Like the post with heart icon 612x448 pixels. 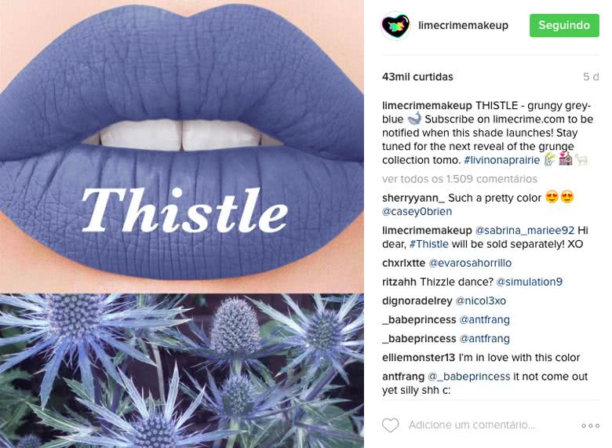tap(390, 425)
